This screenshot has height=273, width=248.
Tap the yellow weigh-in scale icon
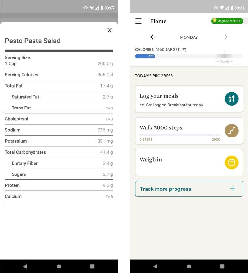pyautogui.click(x=232, y=163)
